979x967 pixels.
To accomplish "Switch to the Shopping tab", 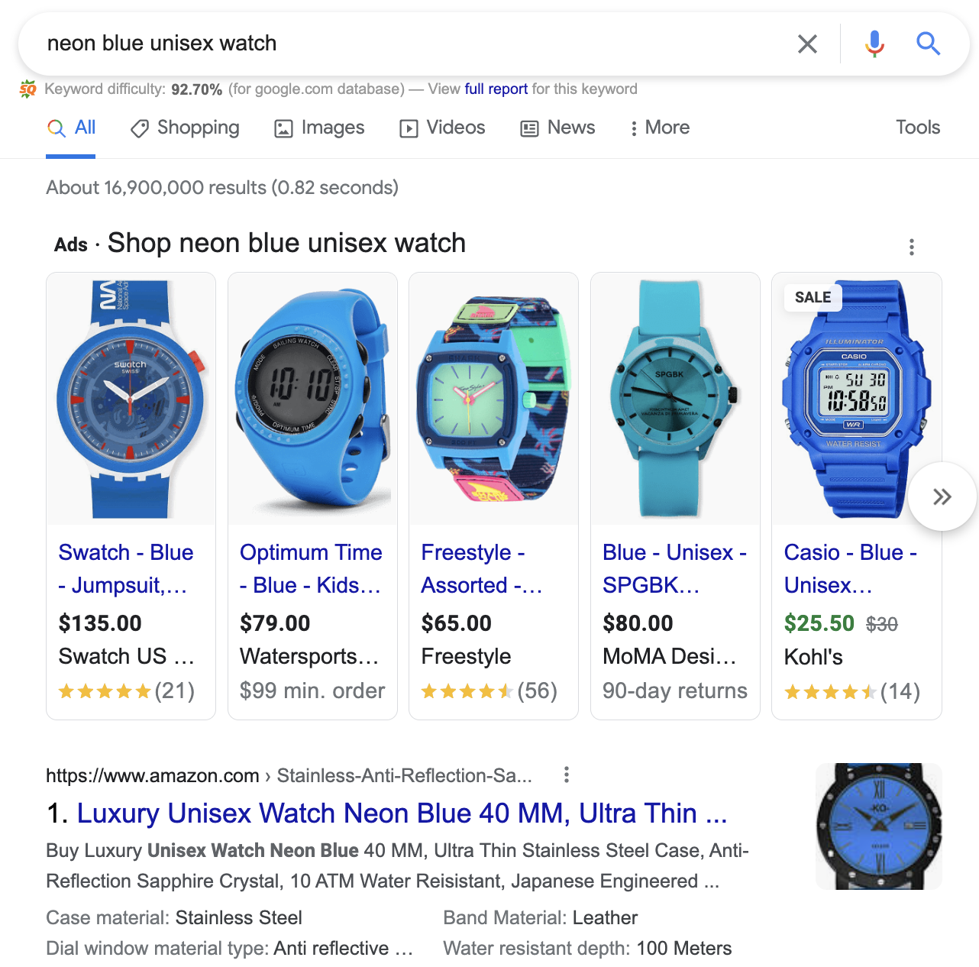I will (185, 128).
